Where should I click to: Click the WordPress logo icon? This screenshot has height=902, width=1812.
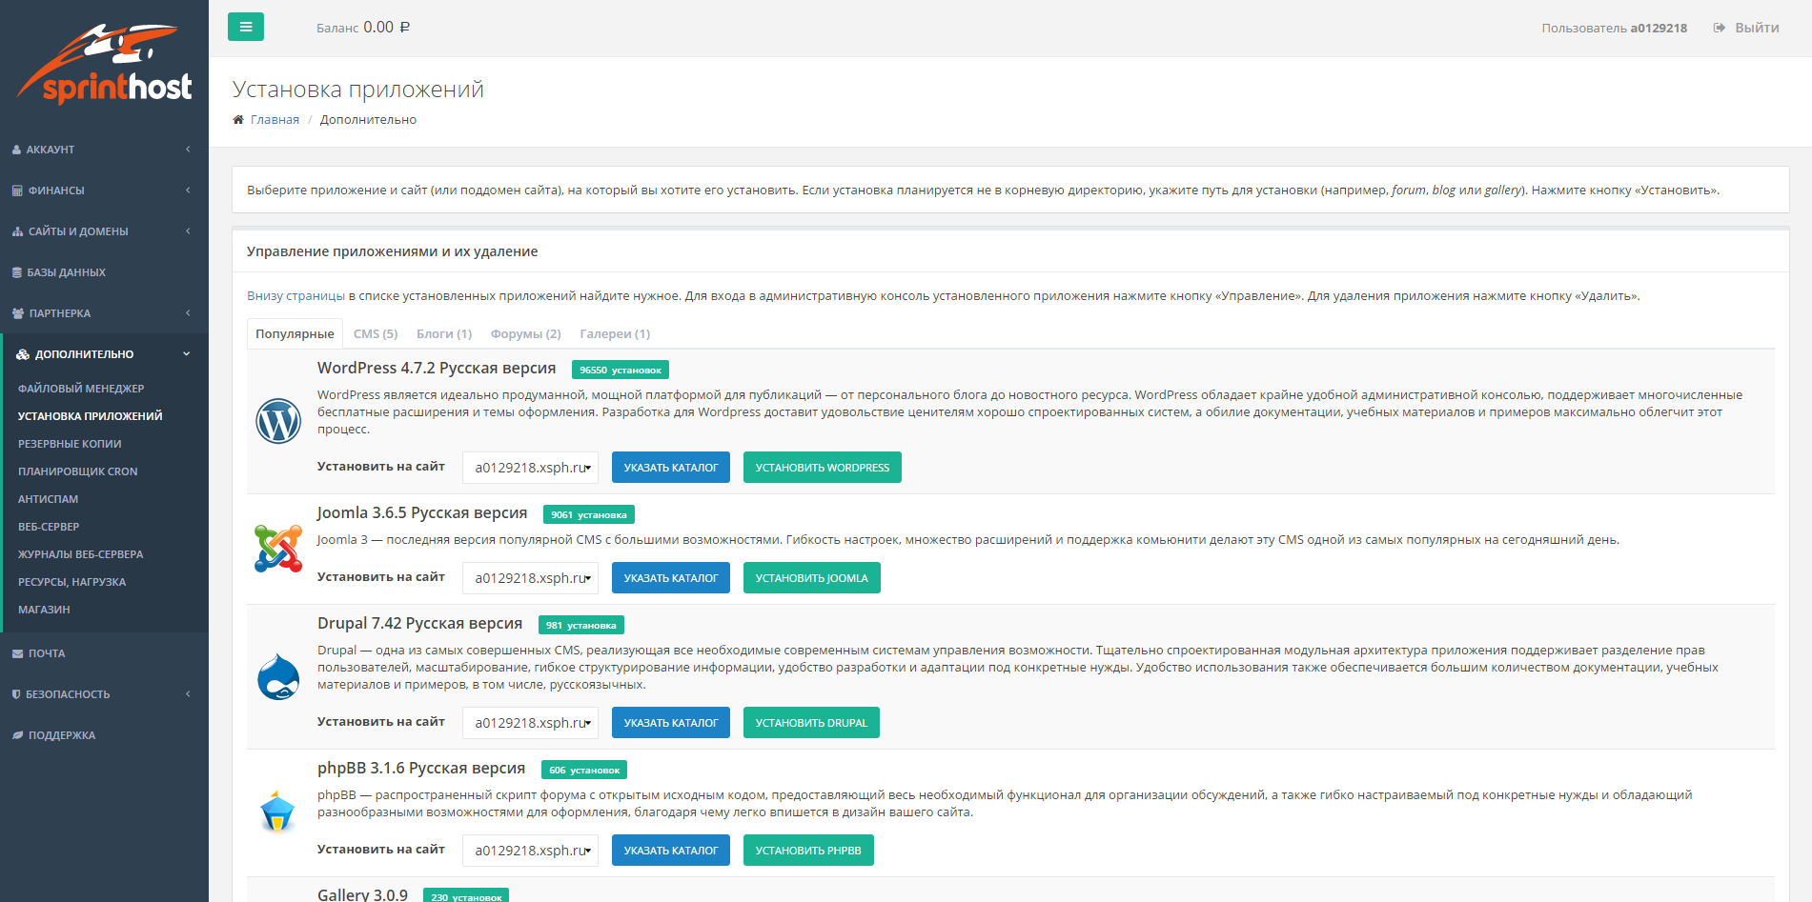coord(278,420)
